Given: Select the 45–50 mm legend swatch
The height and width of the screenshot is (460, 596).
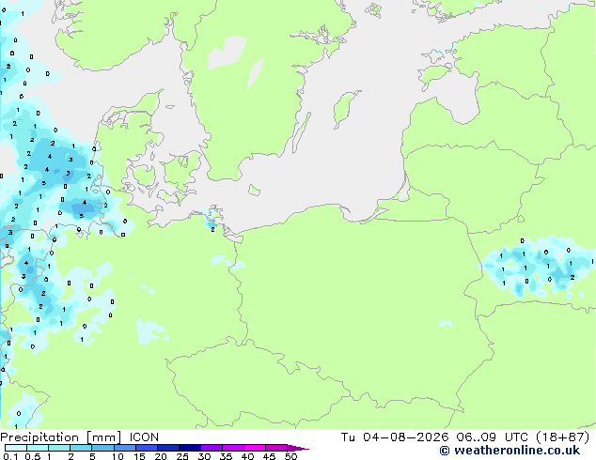Looking at the screenshot, I should point(276,448).
